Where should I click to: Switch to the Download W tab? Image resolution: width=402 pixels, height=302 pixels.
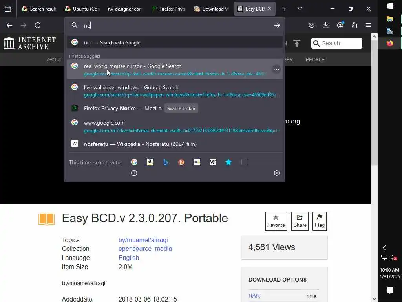pos(211,9)
